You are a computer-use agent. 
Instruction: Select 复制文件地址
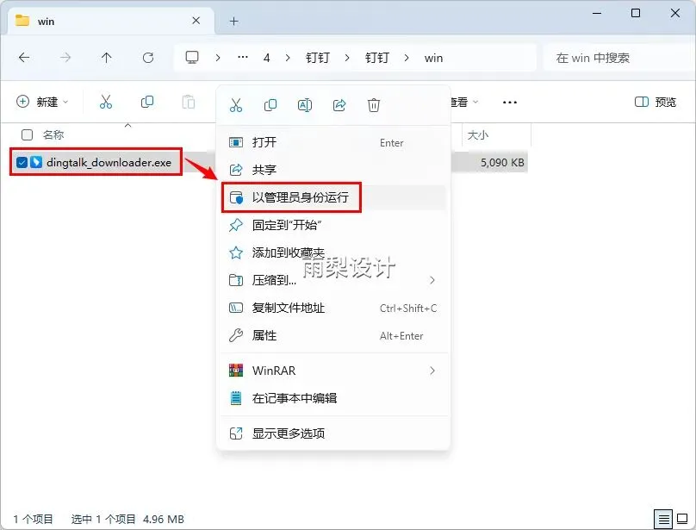(332, 308)
